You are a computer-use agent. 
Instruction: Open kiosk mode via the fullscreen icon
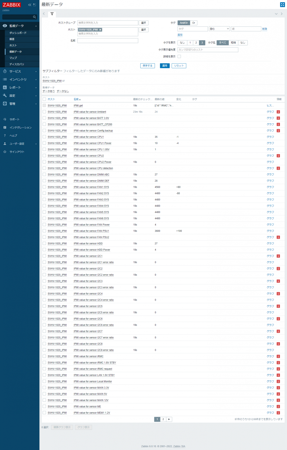[282, 5]
